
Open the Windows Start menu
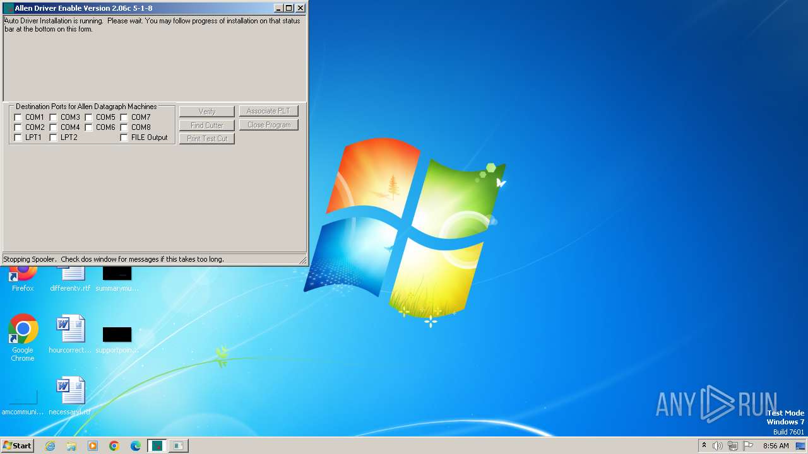17,446
